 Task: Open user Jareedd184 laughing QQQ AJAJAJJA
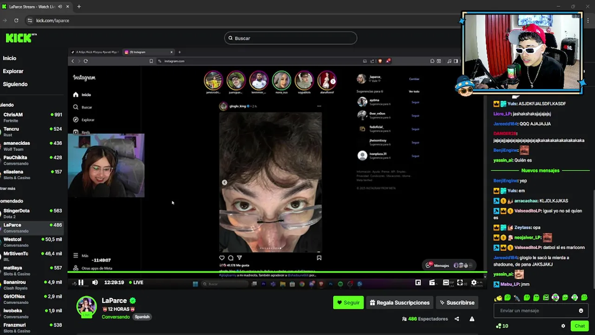pos(505,124)
